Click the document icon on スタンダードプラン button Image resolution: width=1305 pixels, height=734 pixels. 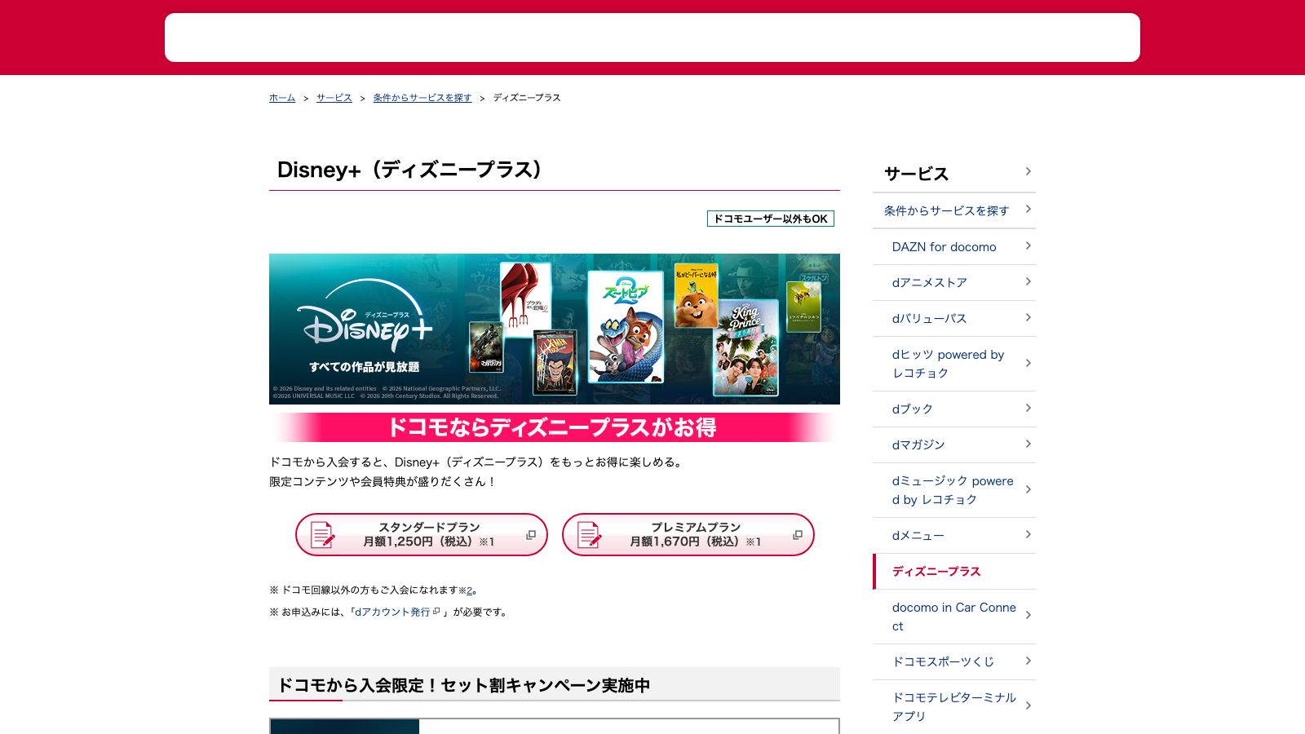(x=323, y=535)
